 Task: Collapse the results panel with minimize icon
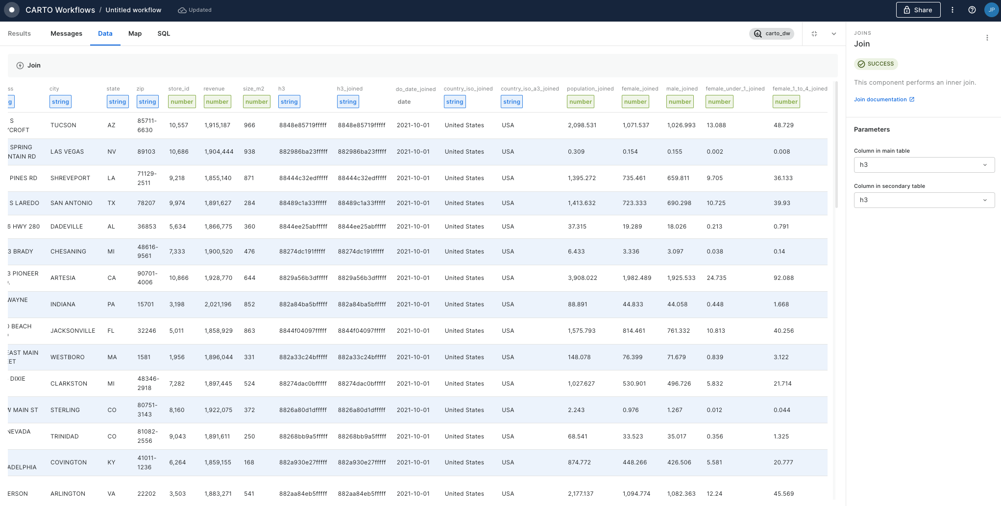(x=814, y=34)
